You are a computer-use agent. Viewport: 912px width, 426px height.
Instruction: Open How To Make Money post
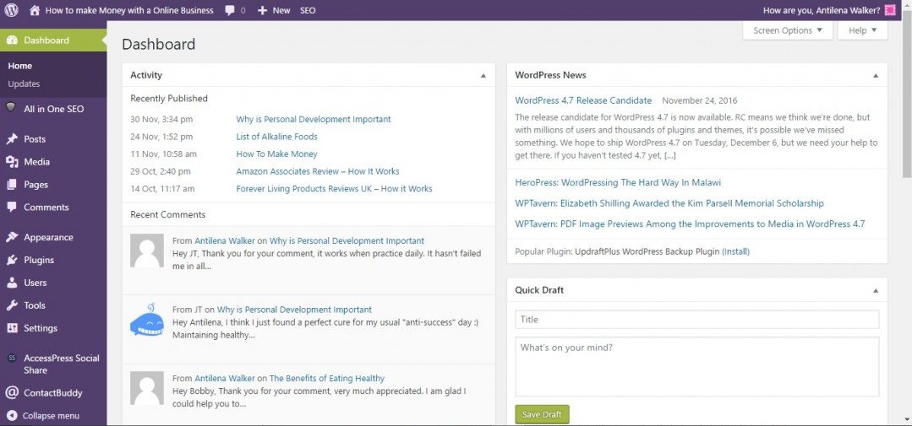(x=277, y=154)
